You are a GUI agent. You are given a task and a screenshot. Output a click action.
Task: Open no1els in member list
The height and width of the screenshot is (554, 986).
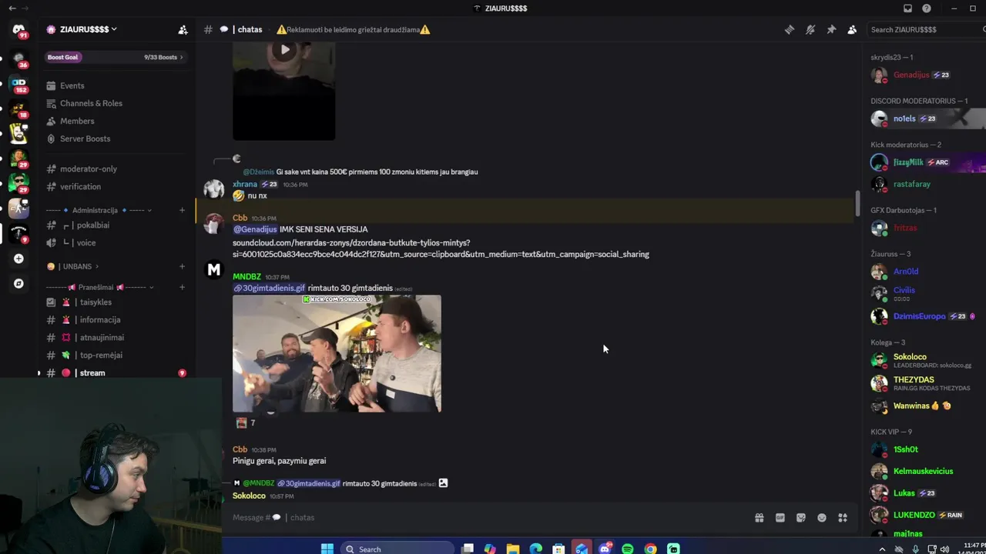(904, 118)
